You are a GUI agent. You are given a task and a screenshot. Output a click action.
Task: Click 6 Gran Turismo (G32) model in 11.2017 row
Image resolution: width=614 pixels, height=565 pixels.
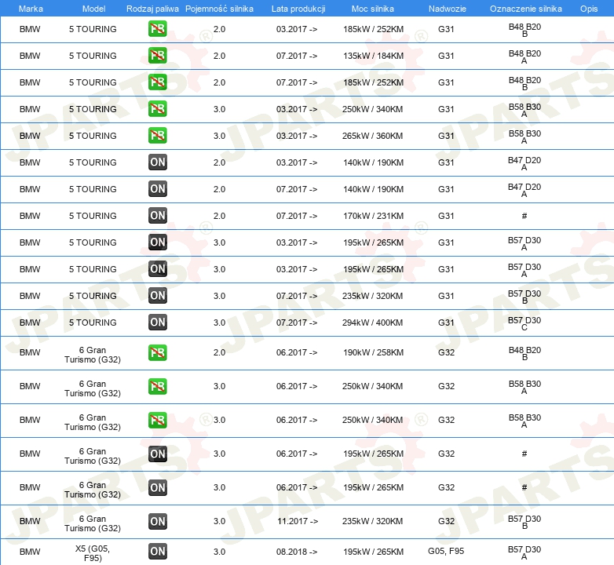click(x=93, y=523)
